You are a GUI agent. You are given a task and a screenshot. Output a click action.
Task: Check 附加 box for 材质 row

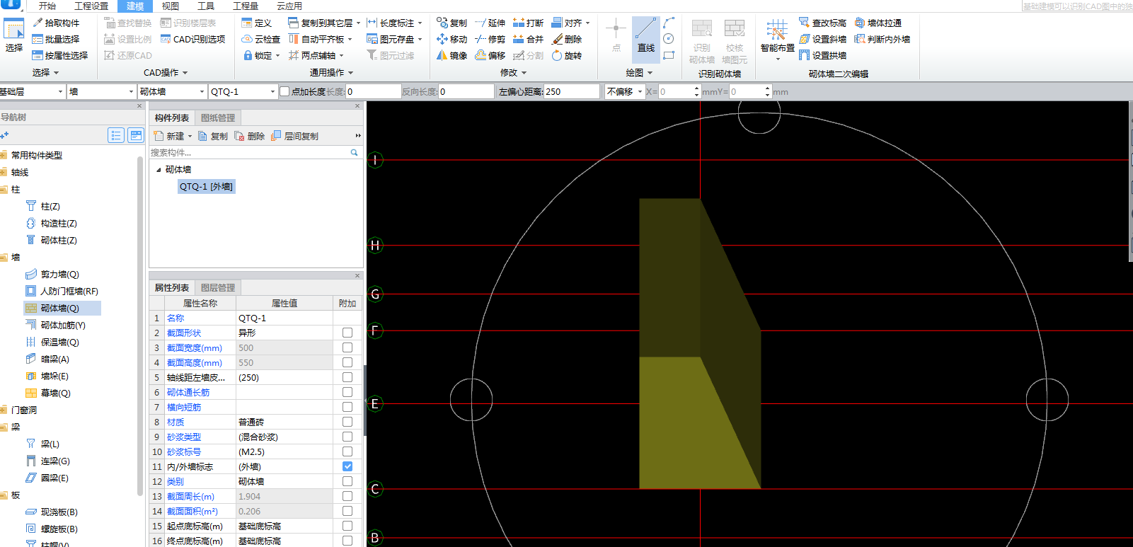click(x=347, y=422)
